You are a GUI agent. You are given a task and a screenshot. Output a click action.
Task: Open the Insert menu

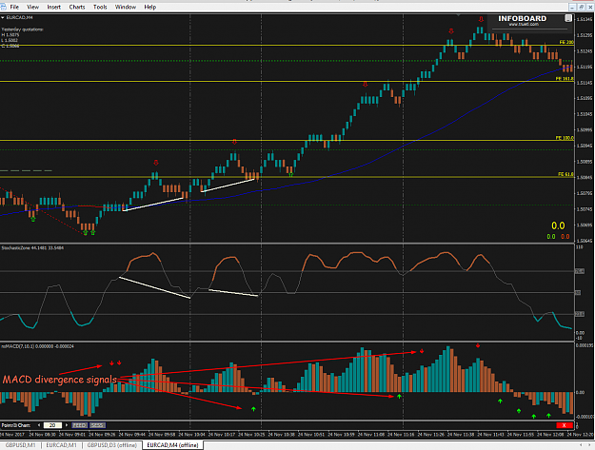tap(54, 7)
